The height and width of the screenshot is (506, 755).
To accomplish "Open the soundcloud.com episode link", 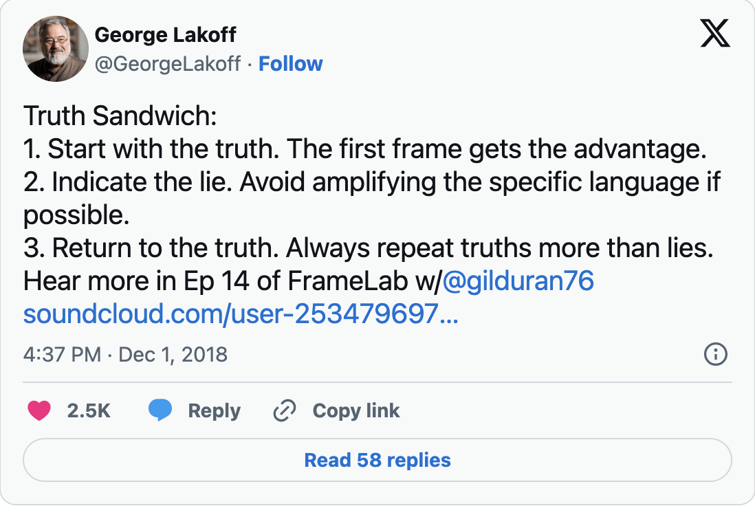I will tap(241, 314).
